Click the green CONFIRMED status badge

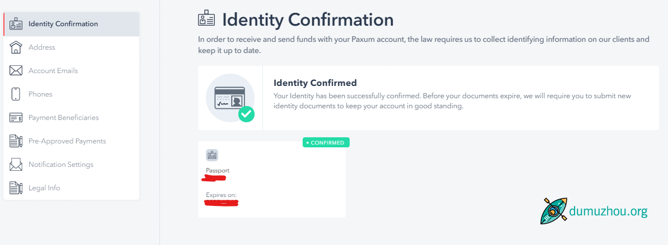(x=326, y=143)
